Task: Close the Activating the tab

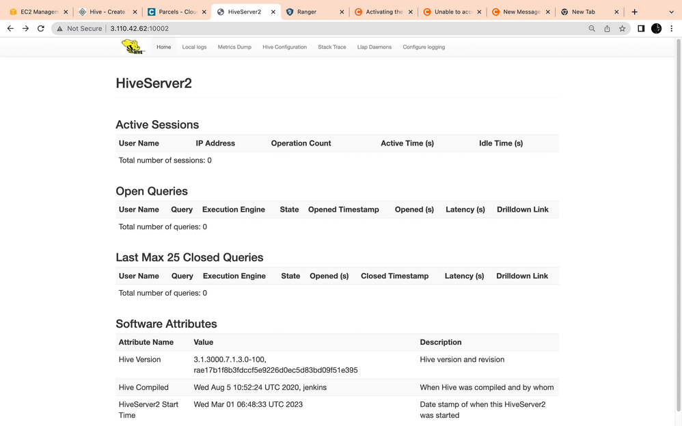Action: click(411, 12)
